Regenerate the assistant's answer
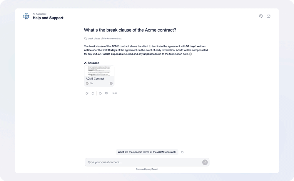This screenshot has height=181, width=294. pos(93,93)
